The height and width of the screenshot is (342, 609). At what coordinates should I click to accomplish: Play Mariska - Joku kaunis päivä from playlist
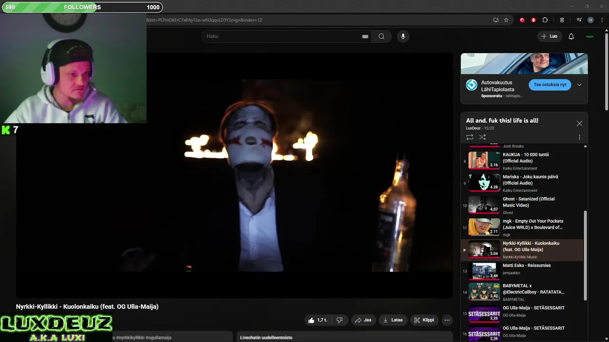point(522,183)
